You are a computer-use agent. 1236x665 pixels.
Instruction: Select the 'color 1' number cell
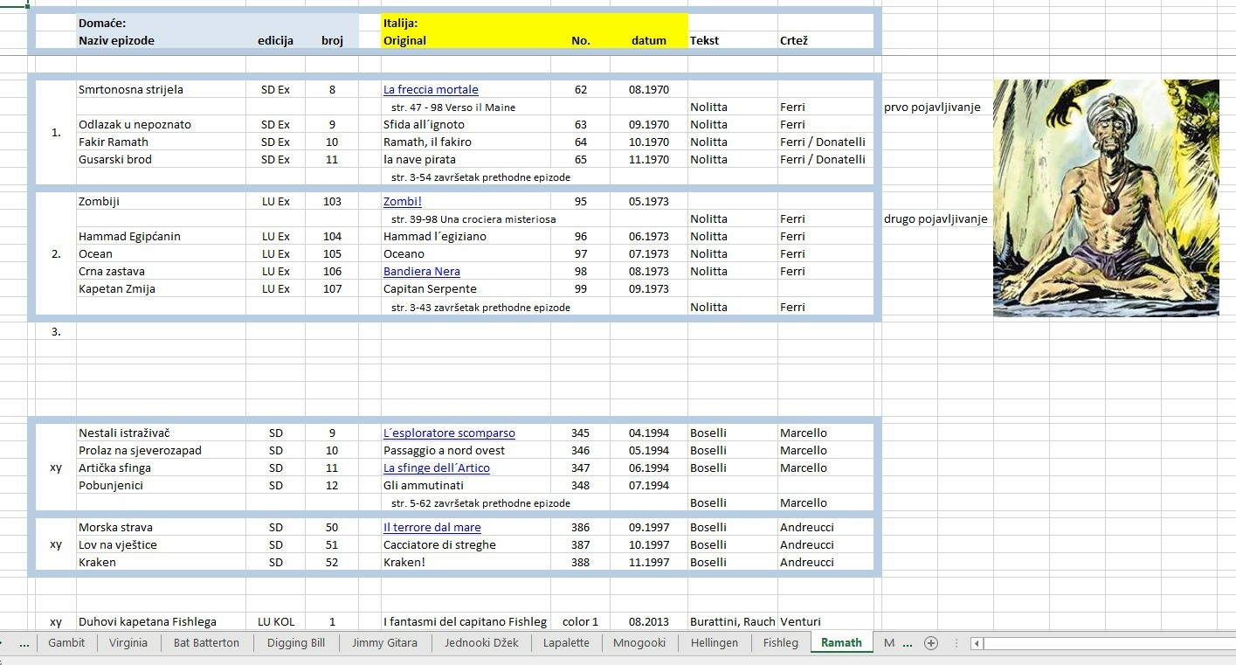(580, 622)
